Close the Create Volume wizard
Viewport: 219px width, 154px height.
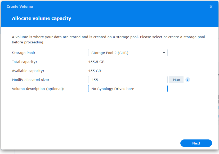[211, 7]
